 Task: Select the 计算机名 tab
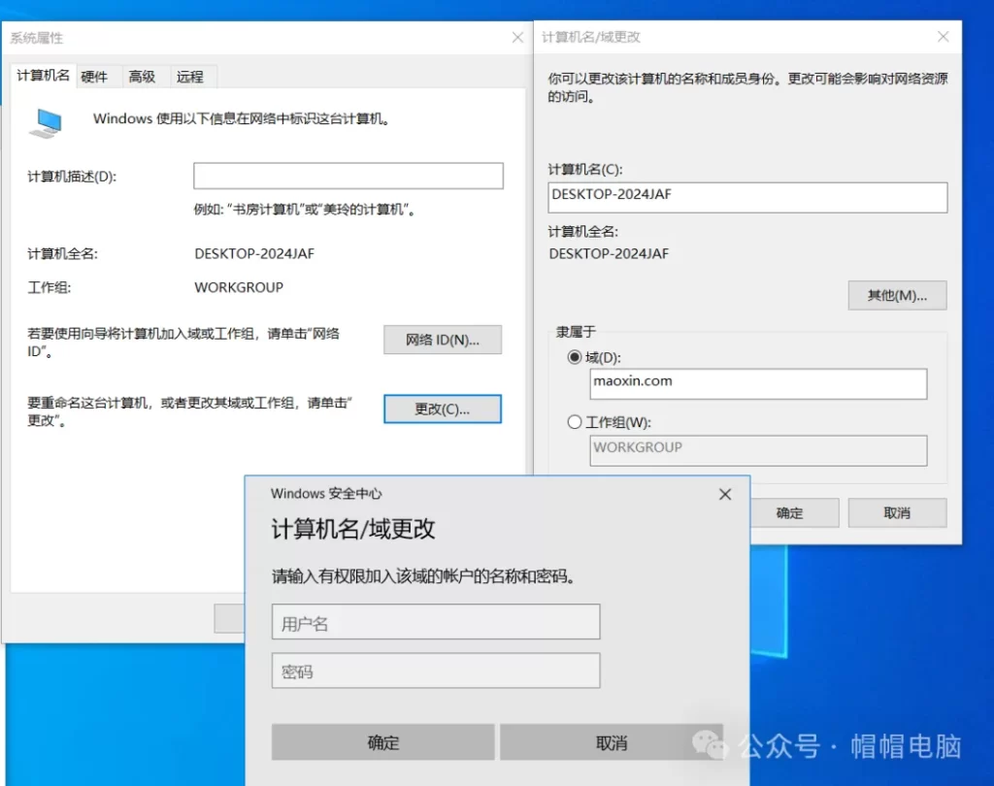click(43, 75)
